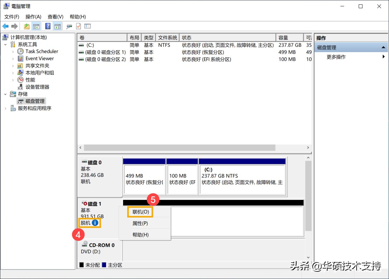Viewport: 389px width, 279px height.
Task: Toggle the Show/Hide Console Tree toolbar icon
Action: (36, 26)
